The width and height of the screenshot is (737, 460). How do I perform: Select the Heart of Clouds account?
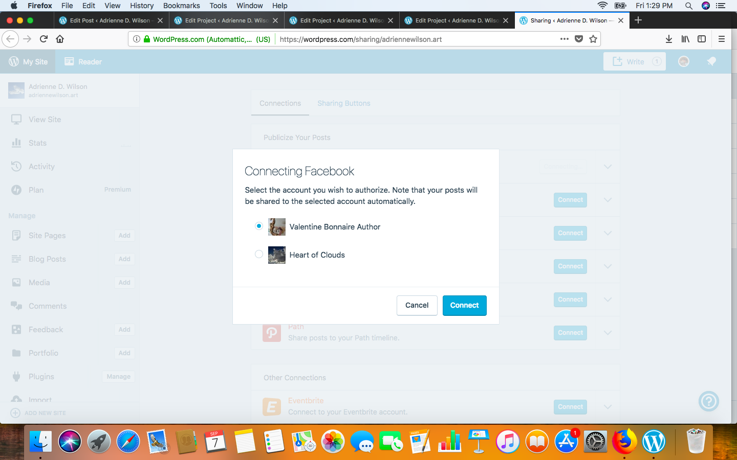[x=259, y=254]
